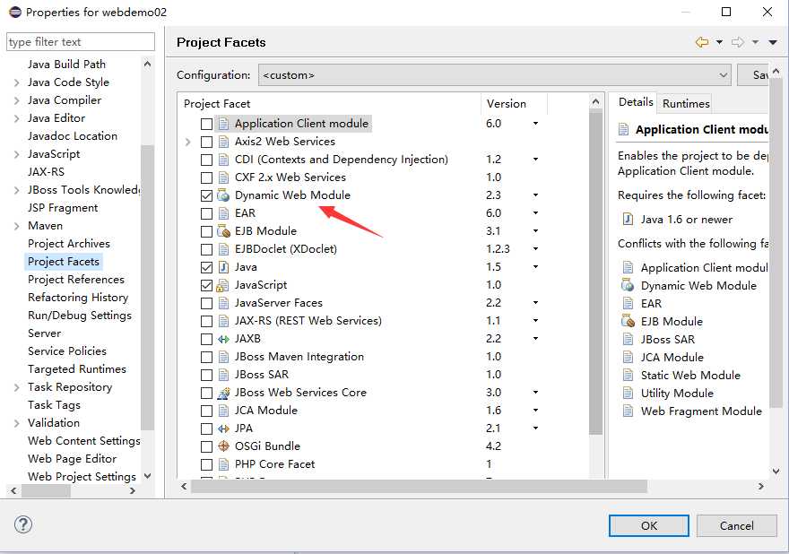
Task: Expand Java Code Style in sidebar
Action: [17, 82]
